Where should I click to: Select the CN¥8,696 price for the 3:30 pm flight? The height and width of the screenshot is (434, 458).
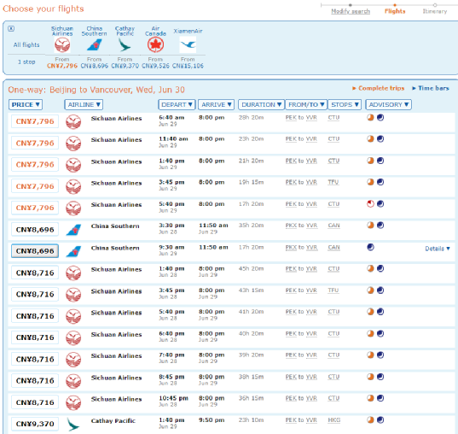(x=35, y=230)
